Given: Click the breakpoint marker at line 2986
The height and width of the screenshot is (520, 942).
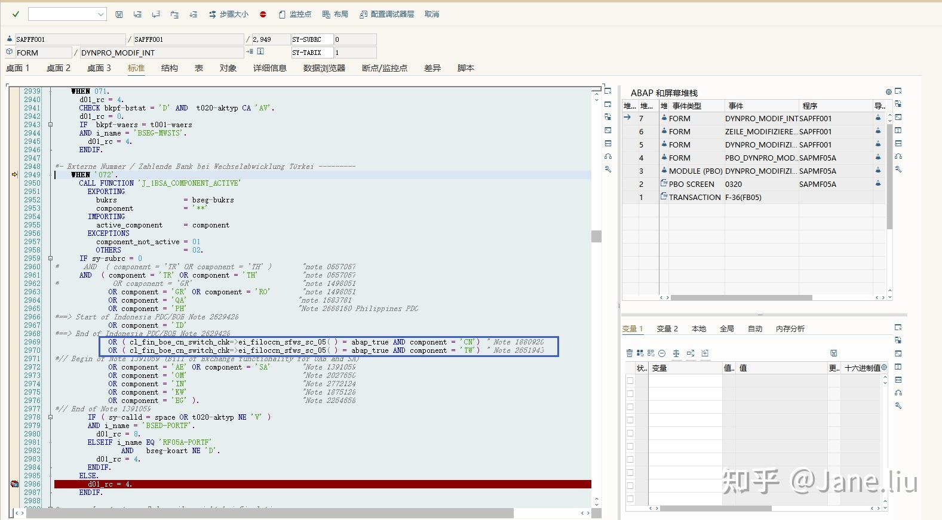Looking at the screenshot, I should point(14,484).
